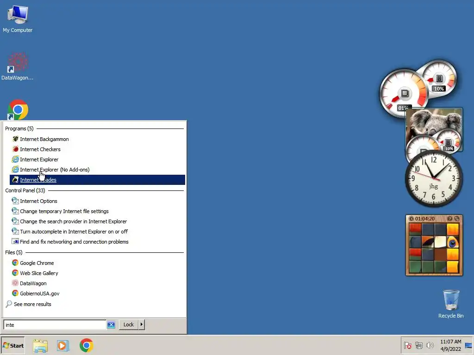Viewport: 474px width, 355px height.
Task: Click the icon beside Find and fix networking problems
Action: point(15,241)
